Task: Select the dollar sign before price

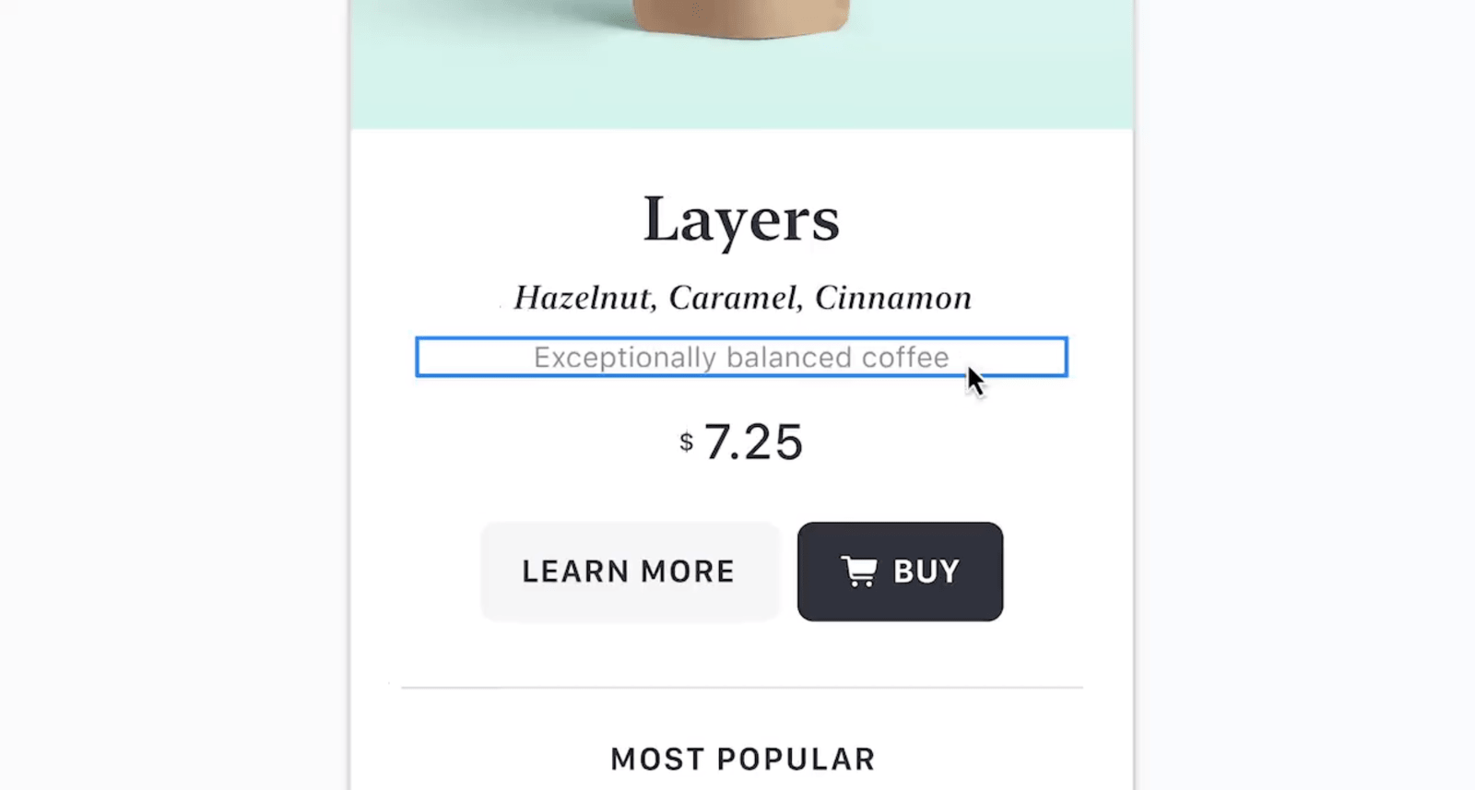Action: click(686, 442)
